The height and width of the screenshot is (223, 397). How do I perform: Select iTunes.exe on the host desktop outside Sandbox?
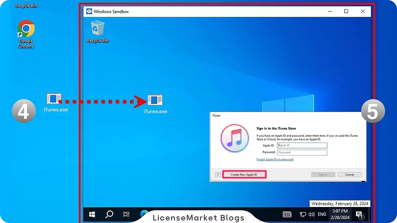coord(55,102)
